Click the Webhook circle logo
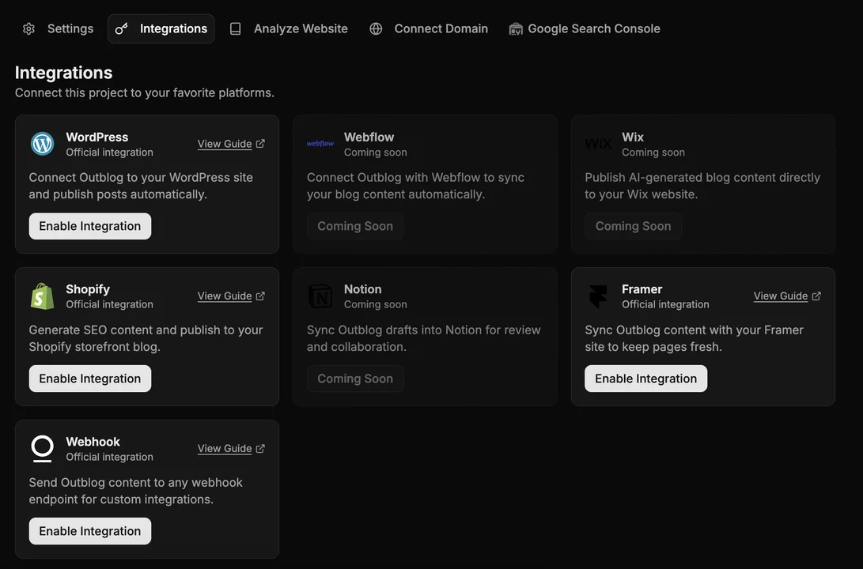 [43, 449]
